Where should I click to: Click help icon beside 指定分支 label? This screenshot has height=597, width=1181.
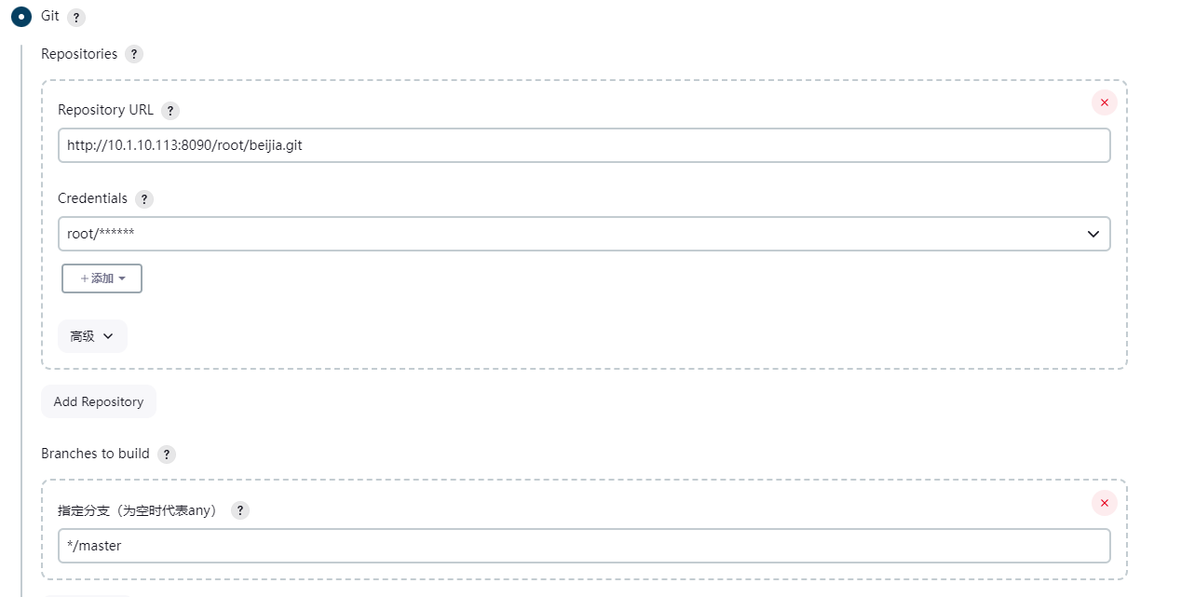click(x=240, y=510)
